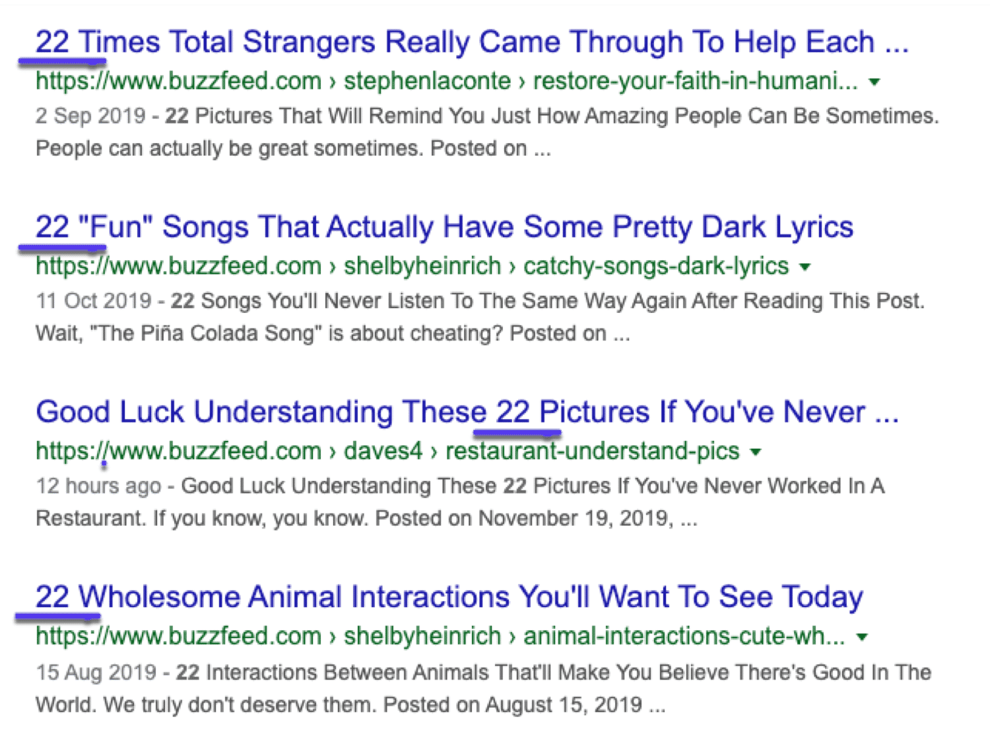Click the date "12 hours ago" snippet text
The width and height of the screenshot is (990, 749).
[99, 486]
